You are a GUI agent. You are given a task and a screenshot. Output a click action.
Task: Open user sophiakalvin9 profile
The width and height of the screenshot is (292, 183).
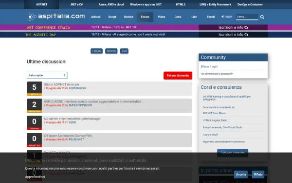(x=77, y=88)
